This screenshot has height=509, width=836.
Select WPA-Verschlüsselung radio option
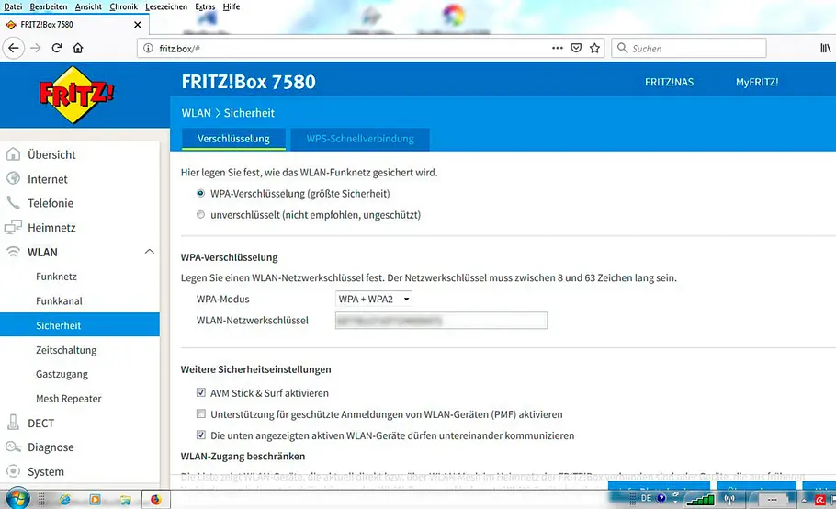(200, 194)
